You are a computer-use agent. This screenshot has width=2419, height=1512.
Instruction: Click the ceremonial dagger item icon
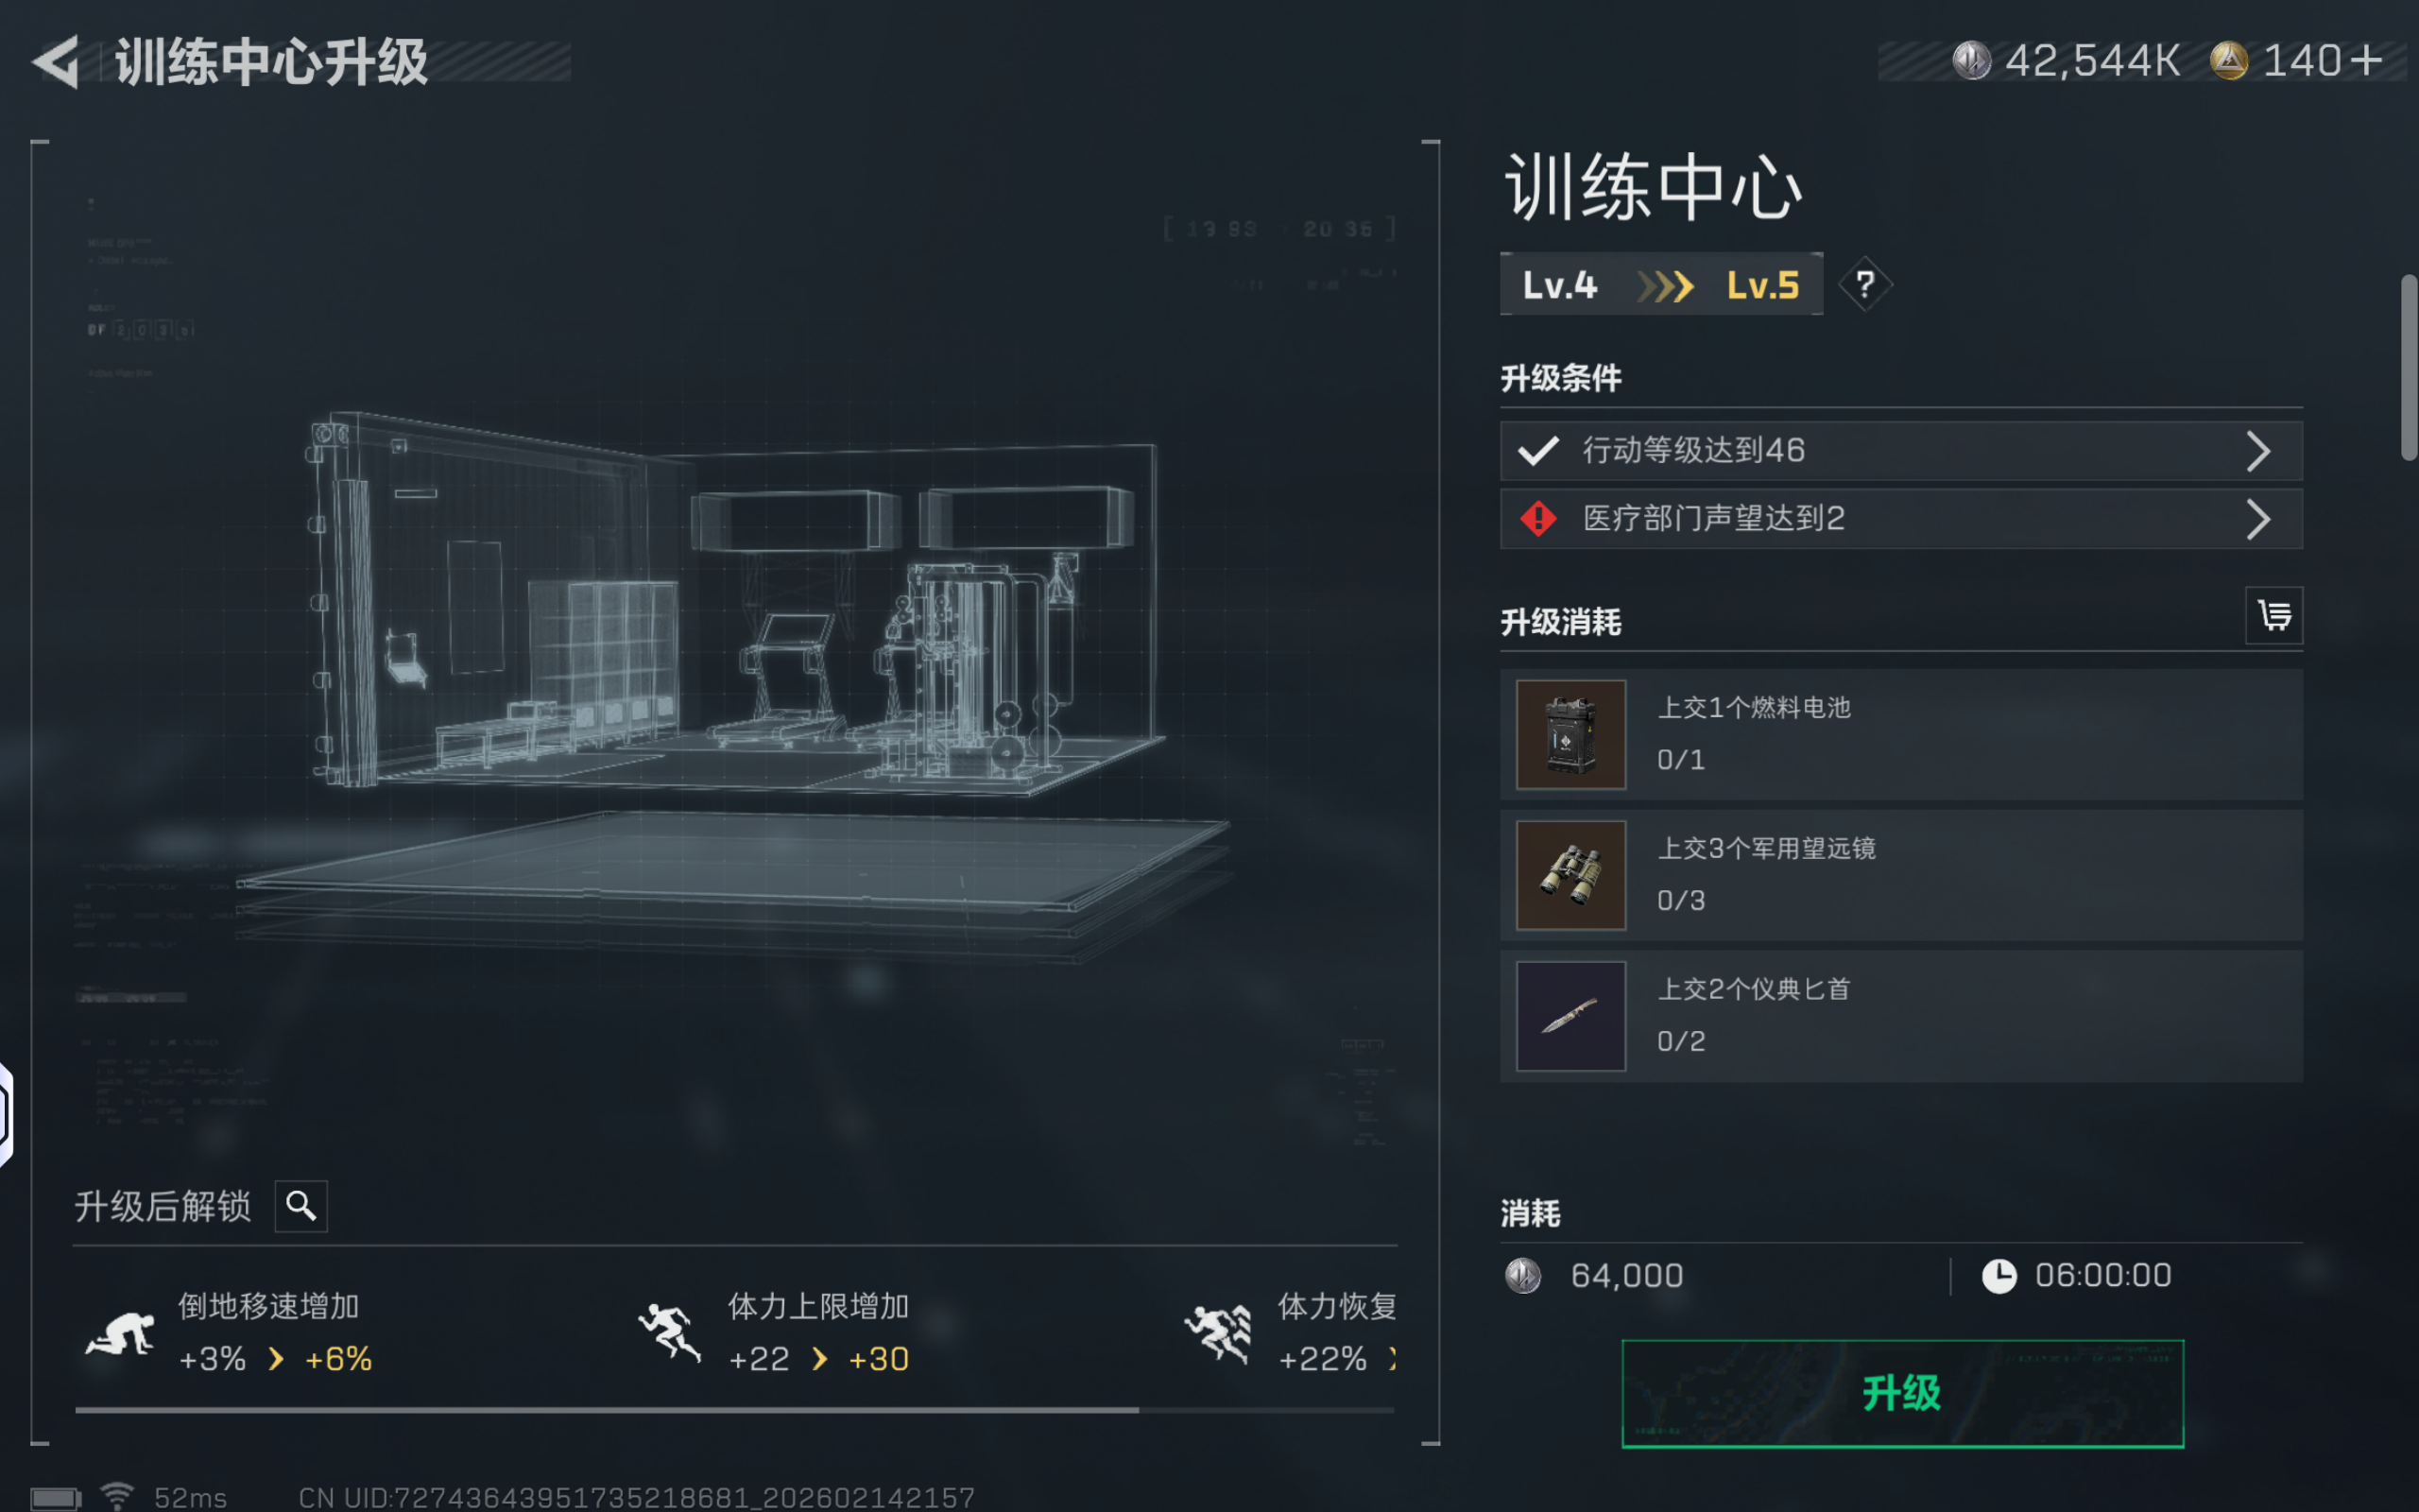point(1570,1016)
